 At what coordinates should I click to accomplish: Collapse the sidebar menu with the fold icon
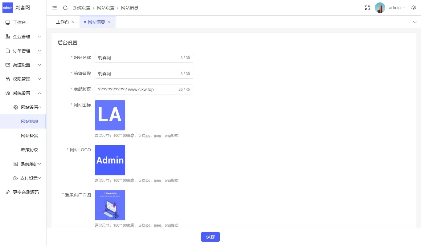tap(55, 8)
